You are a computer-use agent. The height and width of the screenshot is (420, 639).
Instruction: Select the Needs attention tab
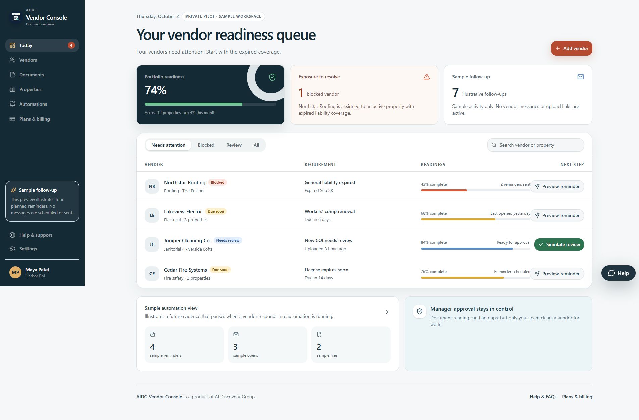[x=168, y=145]
